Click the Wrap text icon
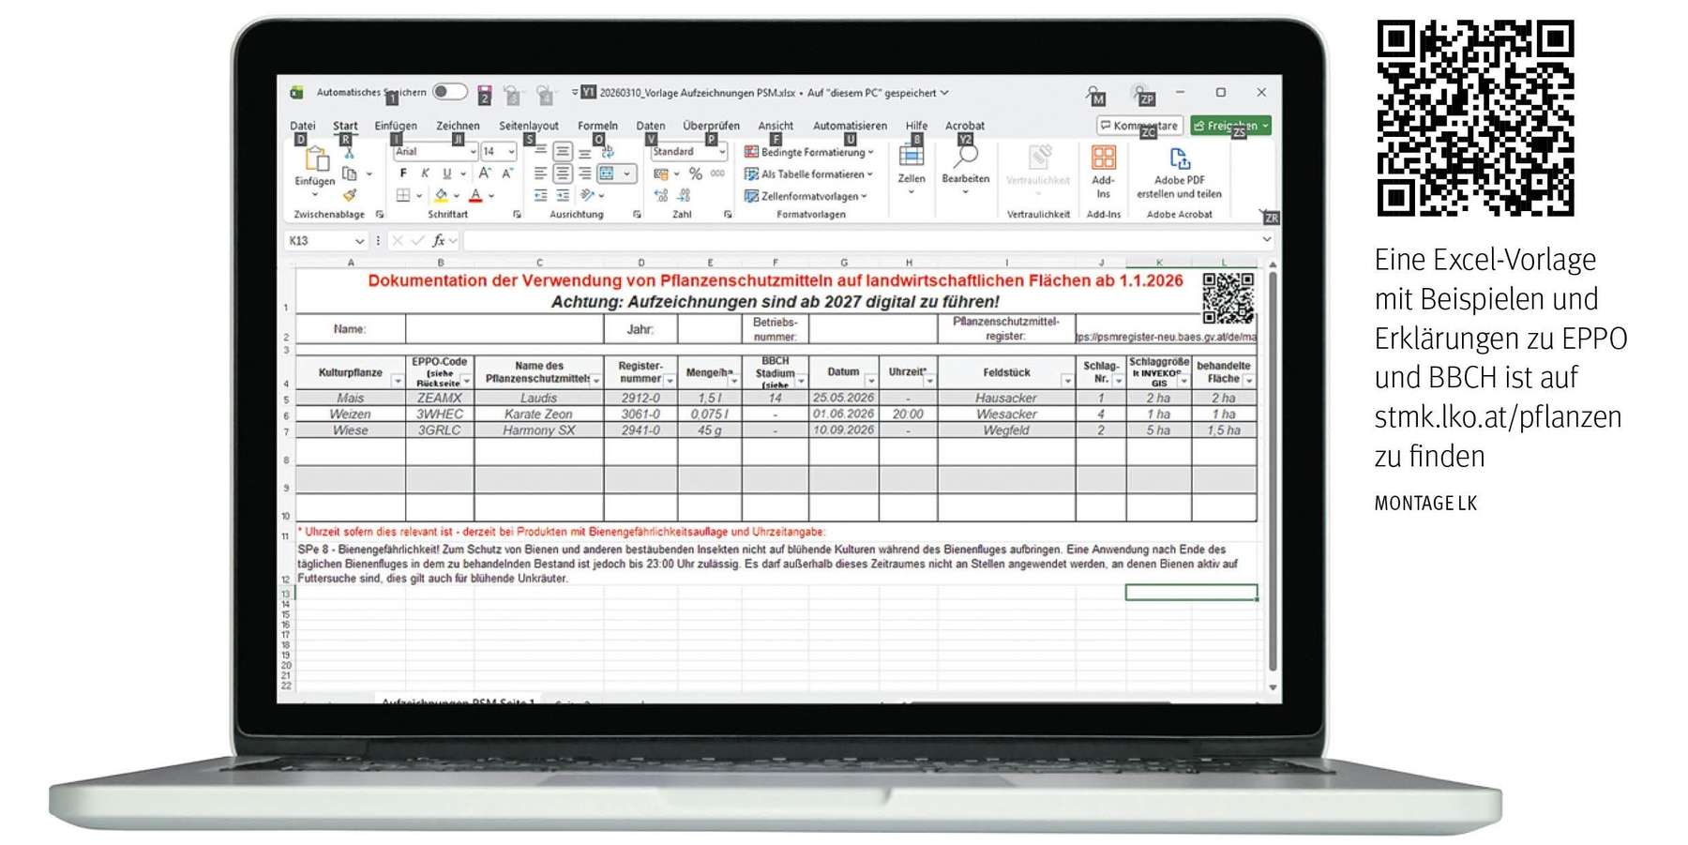Viewport: 1688px width, 845px height. (609, 152)
